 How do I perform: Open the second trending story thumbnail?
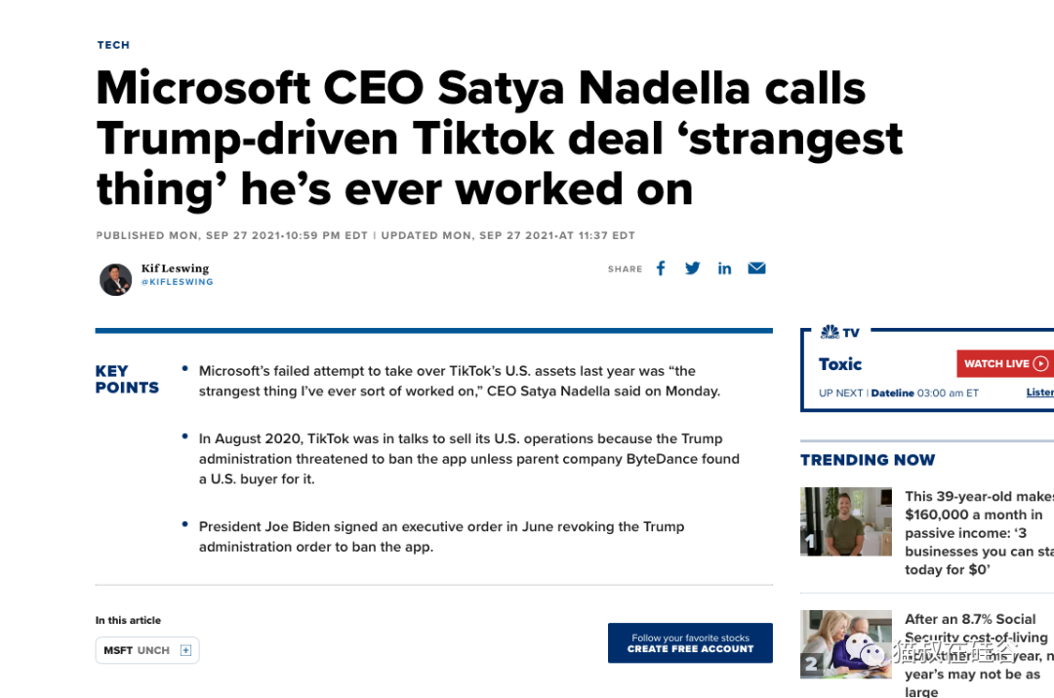[x=846, y=644]
